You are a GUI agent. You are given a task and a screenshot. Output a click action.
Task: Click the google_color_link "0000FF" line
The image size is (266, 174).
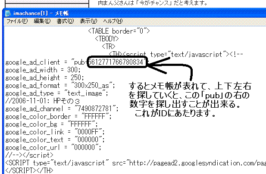coord(55,132)
